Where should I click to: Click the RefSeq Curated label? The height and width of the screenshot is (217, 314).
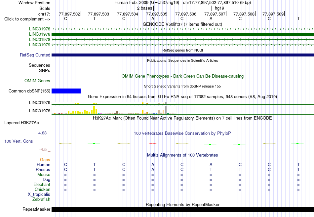(35, 55)
